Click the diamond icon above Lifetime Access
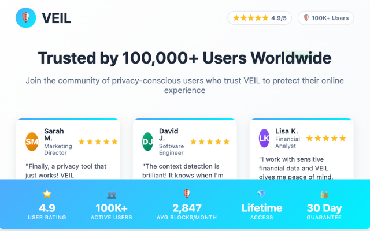 (x=261, y=195)
